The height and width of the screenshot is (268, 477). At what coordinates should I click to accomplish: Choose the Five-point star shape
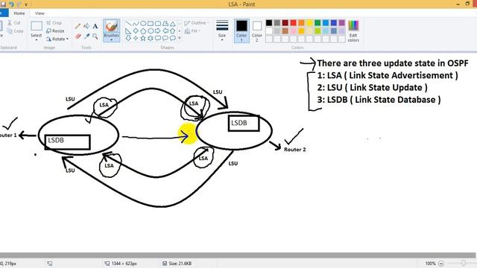point(143,38)
